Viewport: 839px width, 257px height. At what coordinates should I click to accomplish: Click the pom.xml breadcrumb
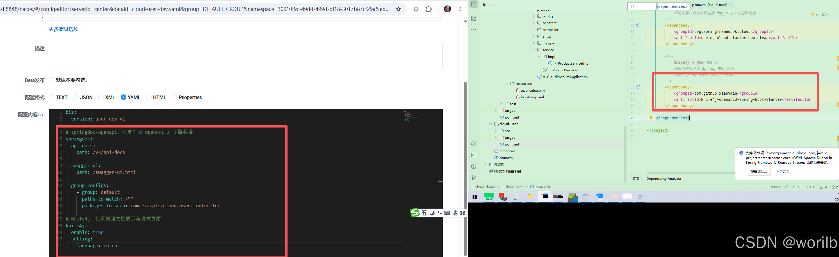(540, 187)
